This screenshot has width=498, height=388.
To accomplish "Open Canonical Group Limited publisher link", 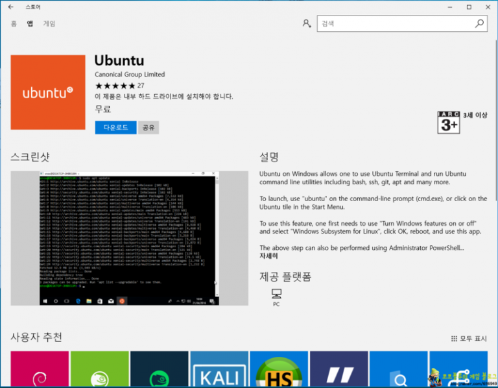I will point(130,75).
